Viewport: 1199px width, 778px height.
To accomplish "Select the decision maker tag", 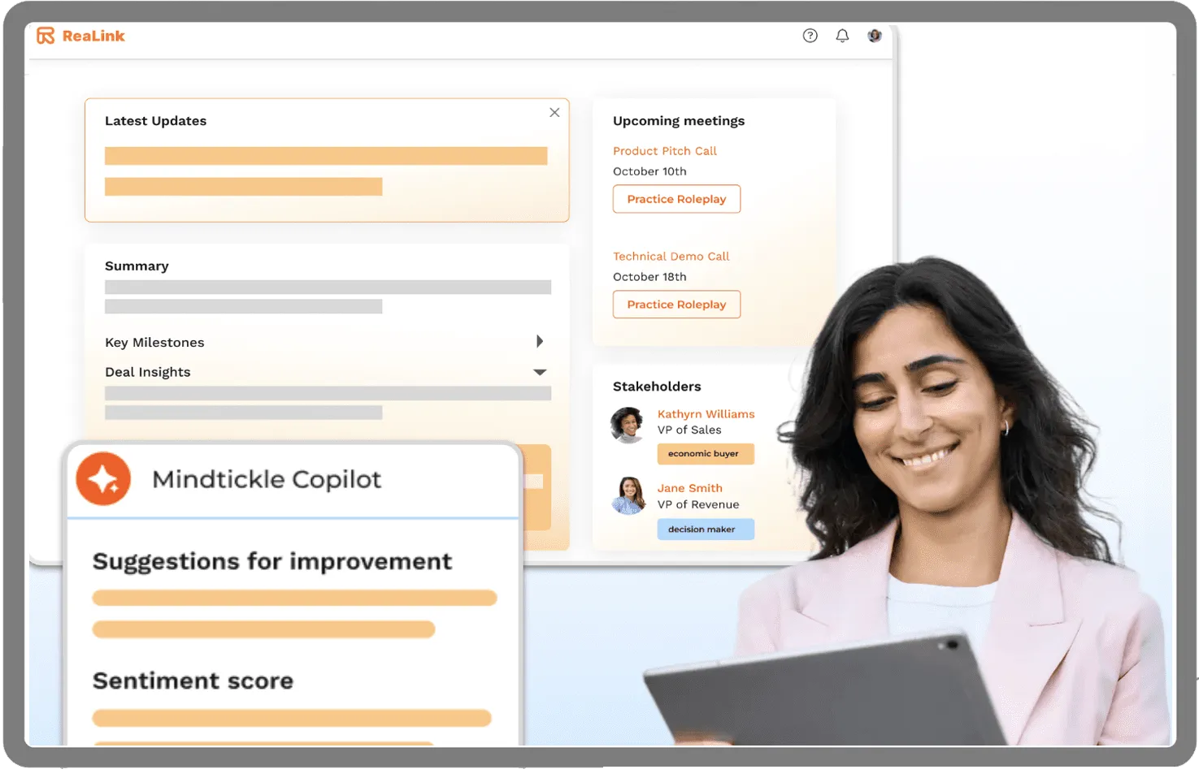I will tap(706, 529).
